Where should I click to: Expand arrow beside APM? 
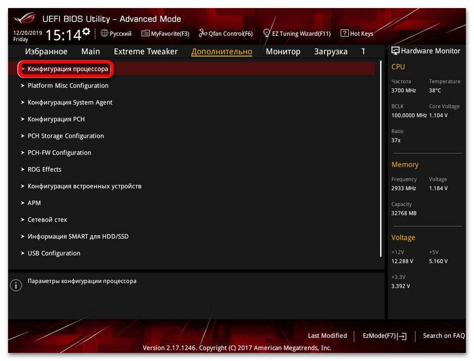point(22,203)
